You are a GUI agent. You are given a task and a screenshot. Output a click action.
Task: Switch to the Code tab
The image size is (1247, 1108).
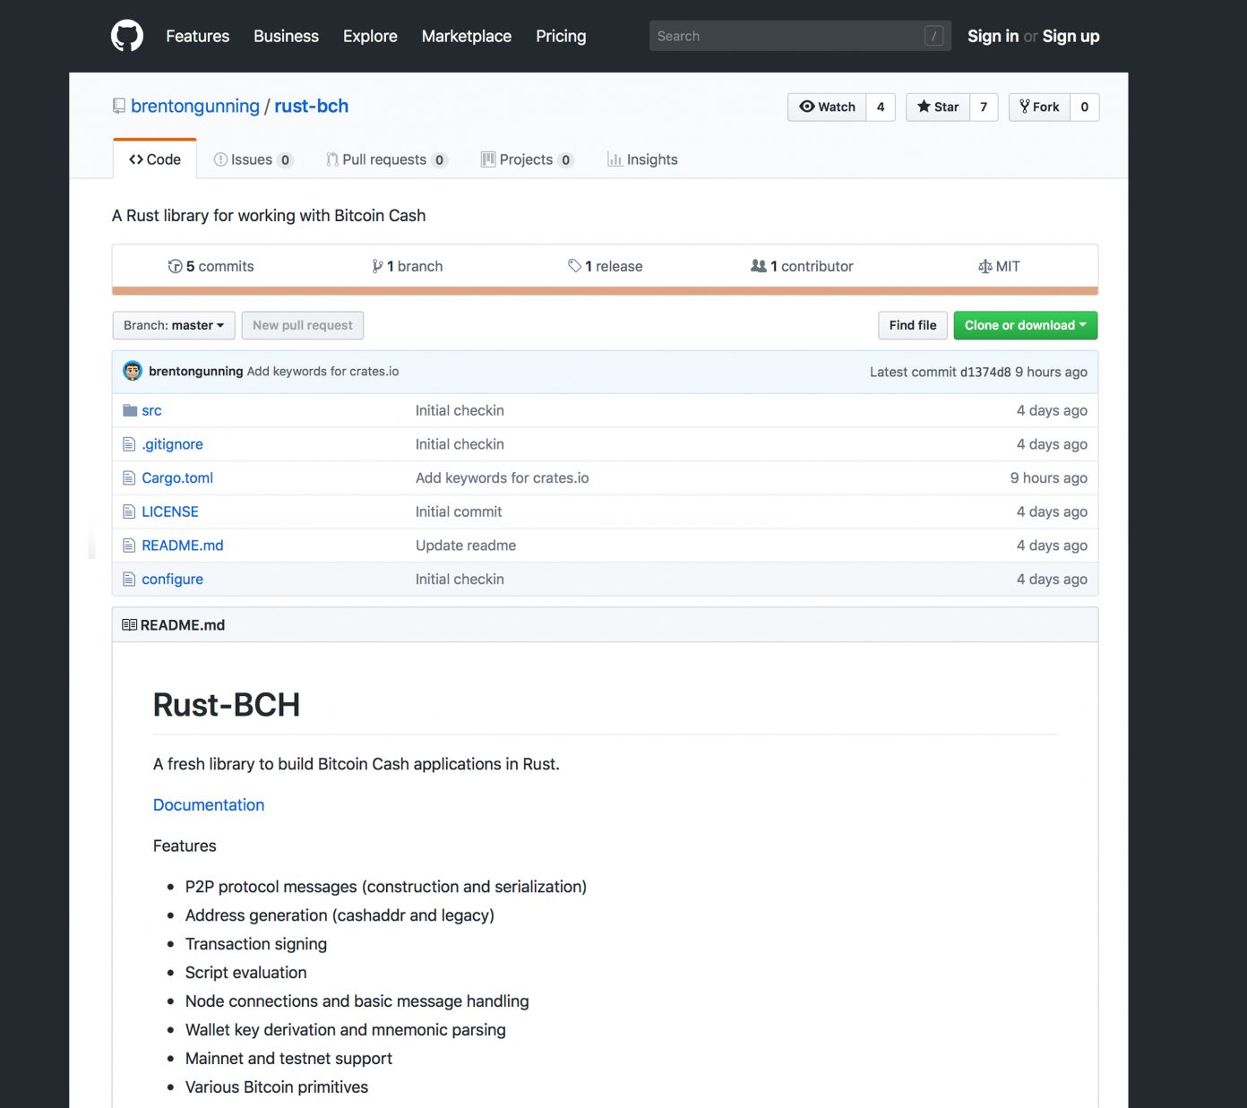(155, 159)
